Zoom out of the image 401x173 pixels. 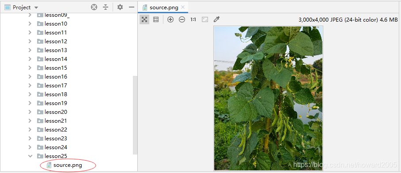[x=182, y=19]
